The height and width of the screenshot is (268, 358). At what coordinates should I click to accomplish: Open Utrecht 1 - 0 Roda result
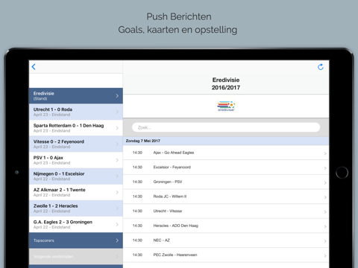tap(76, 112)
